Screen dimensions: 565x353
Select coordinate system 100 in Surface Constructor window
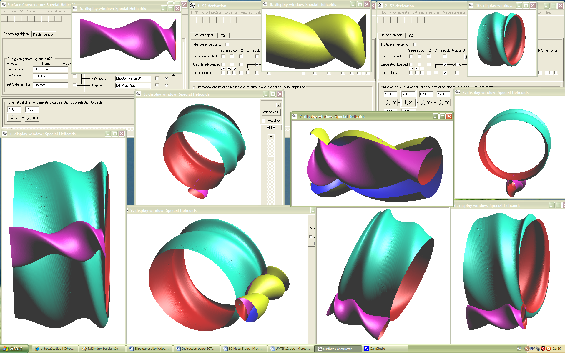coord(32,118)
